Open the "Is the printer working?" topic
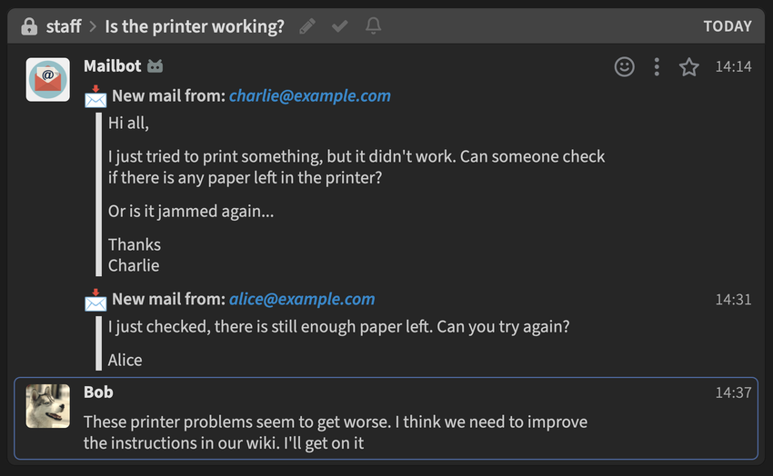Viewport: 773px width, 476px height. [195, 26]
